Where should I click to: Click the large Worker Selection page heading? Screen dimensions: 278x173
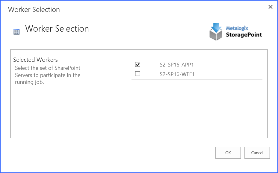click(x=57, y=29)
